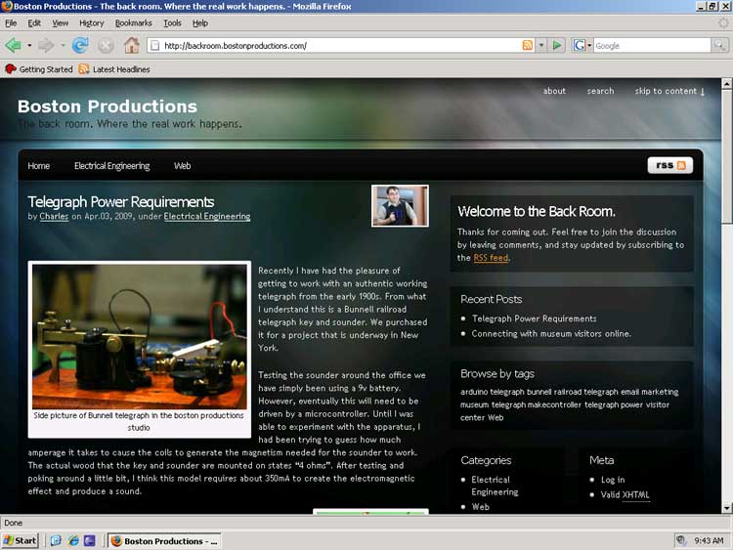Open the Latest Headlines feed bookmark

point(114,69)
